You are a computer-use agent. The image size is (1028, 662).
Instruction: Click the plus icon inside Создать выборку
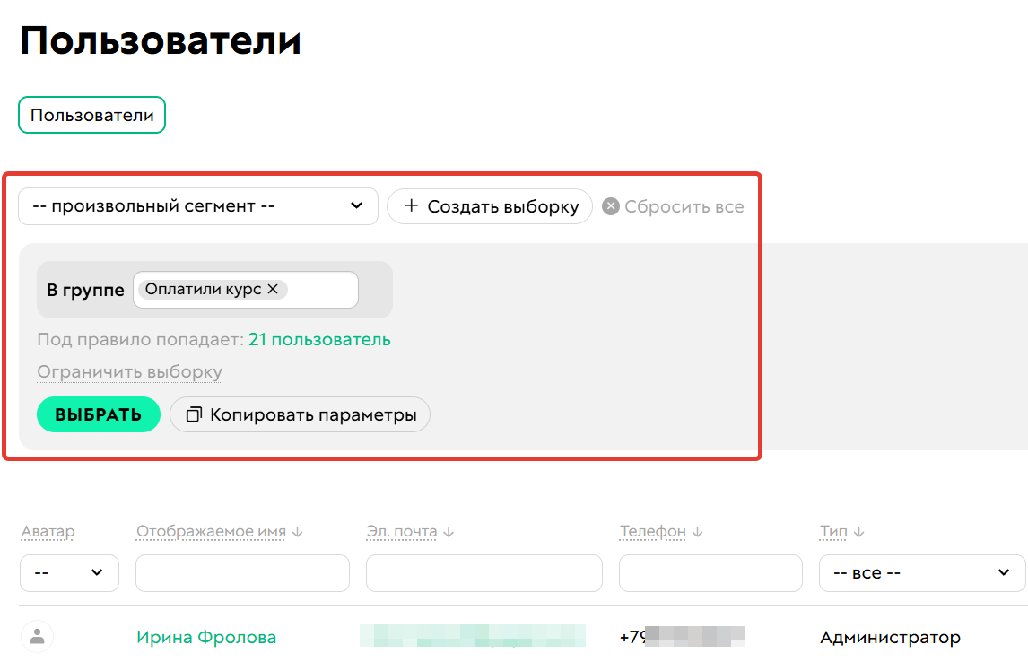pyautogui.click(x=412, y=206)
